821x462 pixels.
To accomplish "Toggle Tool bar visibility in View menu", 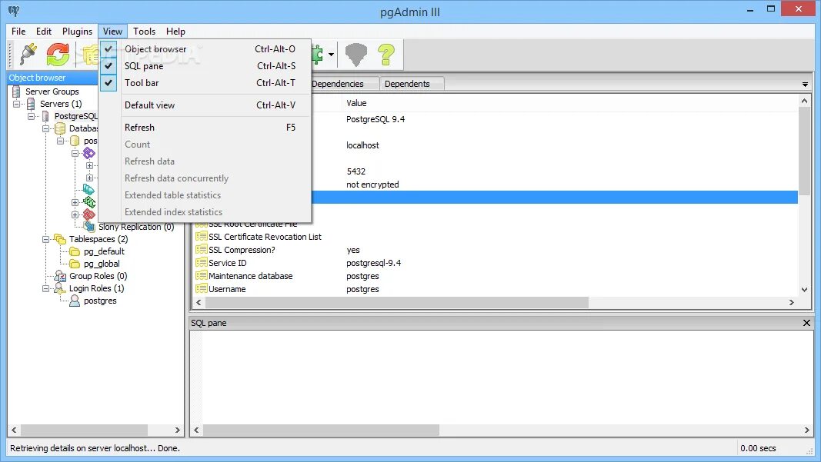I will pos(205,83).
